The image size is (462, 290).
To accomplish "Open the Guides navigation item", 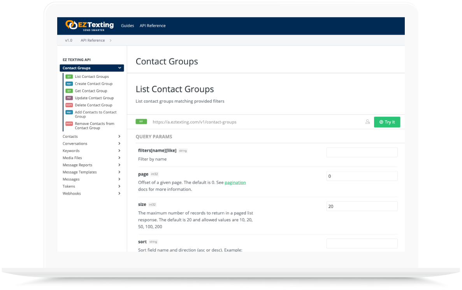I will tap(127, 26).
